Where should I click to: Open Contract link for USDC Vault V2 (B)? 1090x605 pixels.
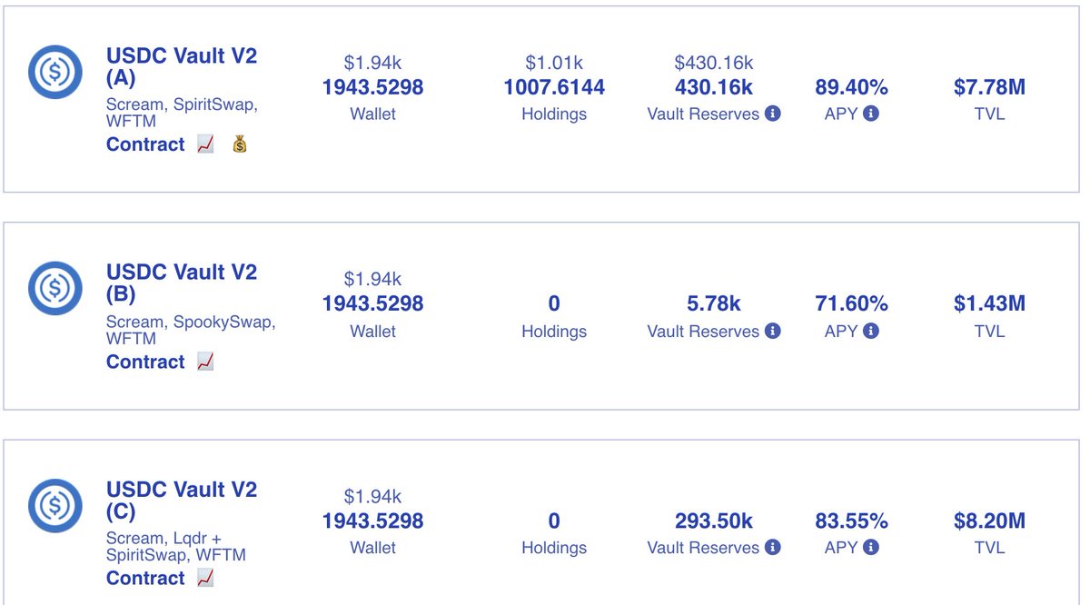[x=145, y=362]
